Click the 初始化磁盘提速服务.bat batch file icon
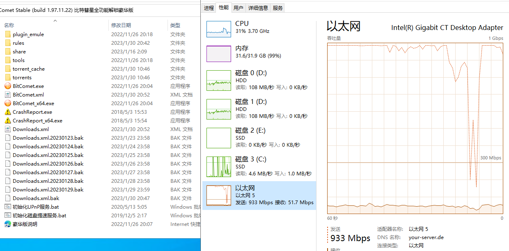The image size is (509, 251). (8, 216)
